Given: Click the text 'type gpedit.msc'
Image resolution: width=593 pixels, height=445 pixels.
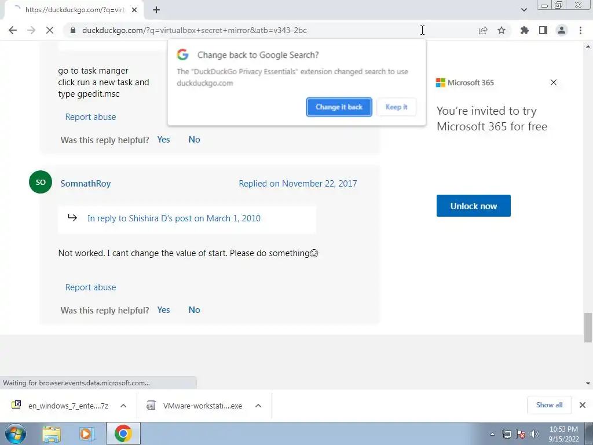Looking at the screenshot, I should coord(89,94).
